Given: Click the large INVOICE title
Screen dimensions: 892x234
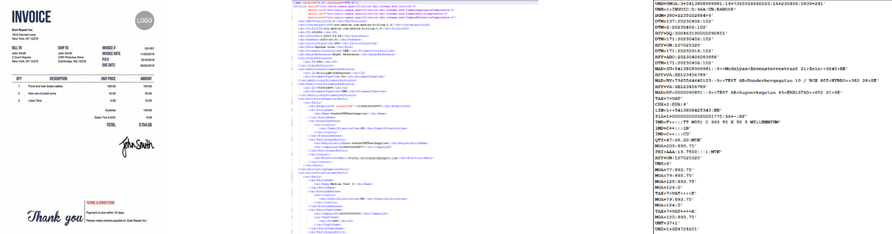Looking at the screenshot, I should click(31, 17).
